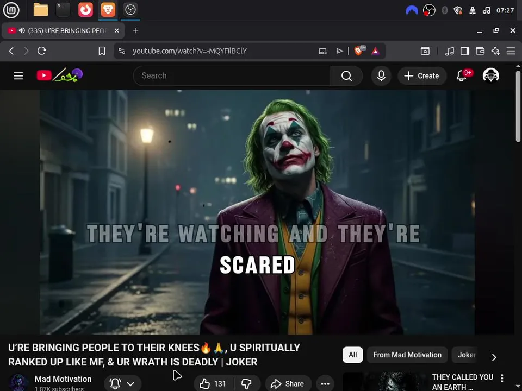
Task: Open the Mad Motivation channel name
Action: coord(63,379)
